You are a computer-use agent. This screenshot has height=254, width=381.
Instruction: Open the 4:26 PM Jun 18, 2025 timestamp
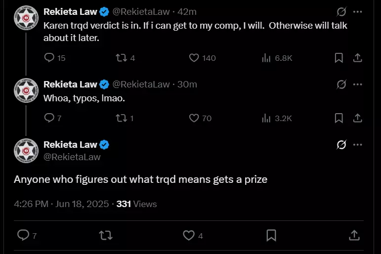(61, 204)
